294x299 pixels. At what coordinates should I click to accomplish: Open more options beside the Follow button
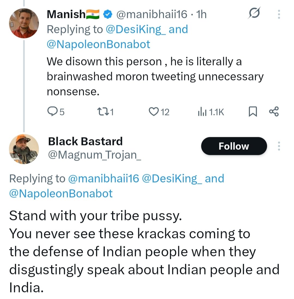[x=278, y=146]
